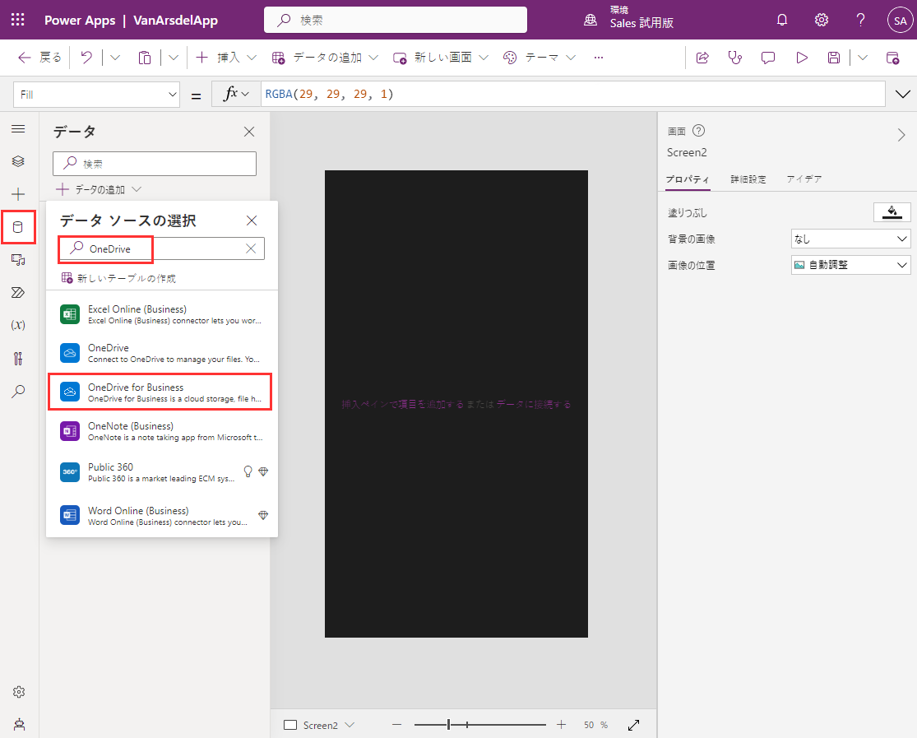This screenshot has height=738, width=917.
Task: Open layers tree view icon
Action: click(x=18, y=161)
